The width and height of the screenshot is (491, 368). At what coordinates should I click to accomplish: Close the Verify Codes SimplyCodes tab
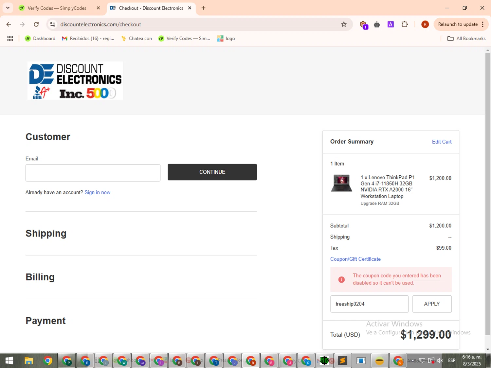click(98, 8)
